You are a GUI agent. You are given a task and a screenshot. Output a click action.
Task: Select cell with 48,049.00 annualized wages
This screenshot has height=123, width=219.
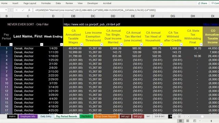(73, 49)
